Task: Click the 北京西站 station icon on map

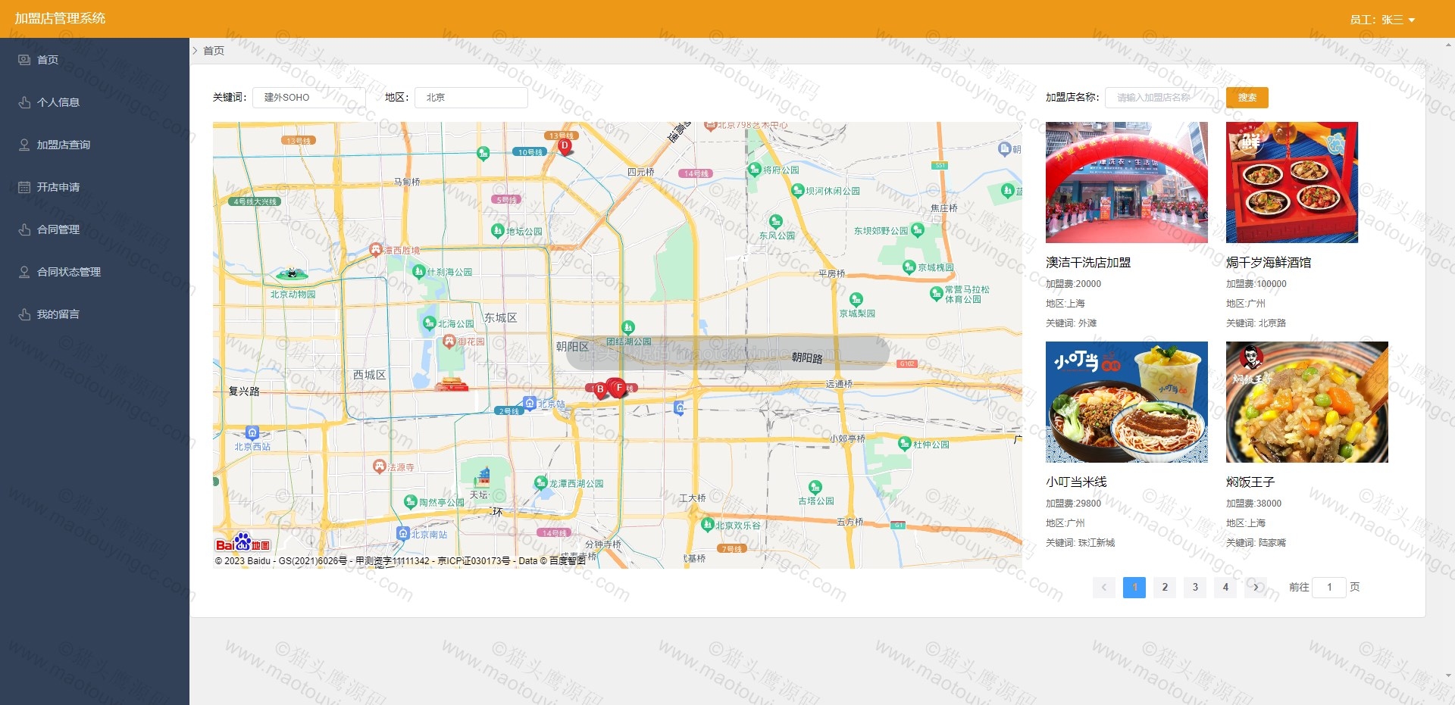Action: coord(252,433)
